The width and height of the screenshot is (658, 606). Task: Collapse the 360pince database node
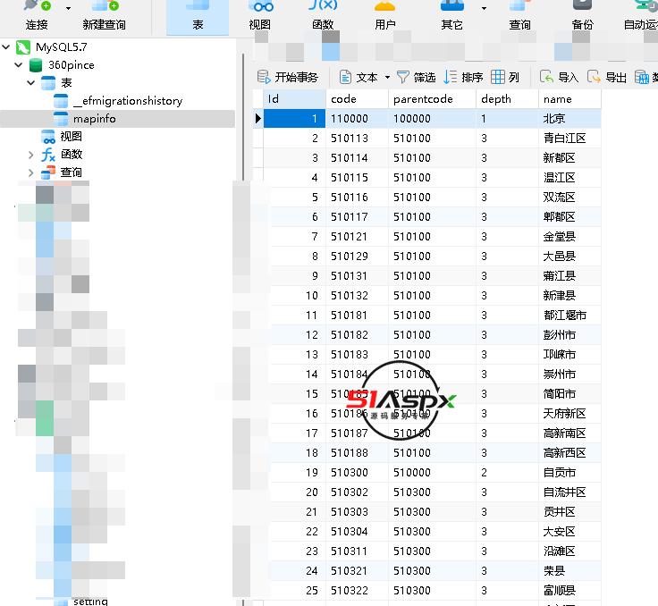coord(19,65)
